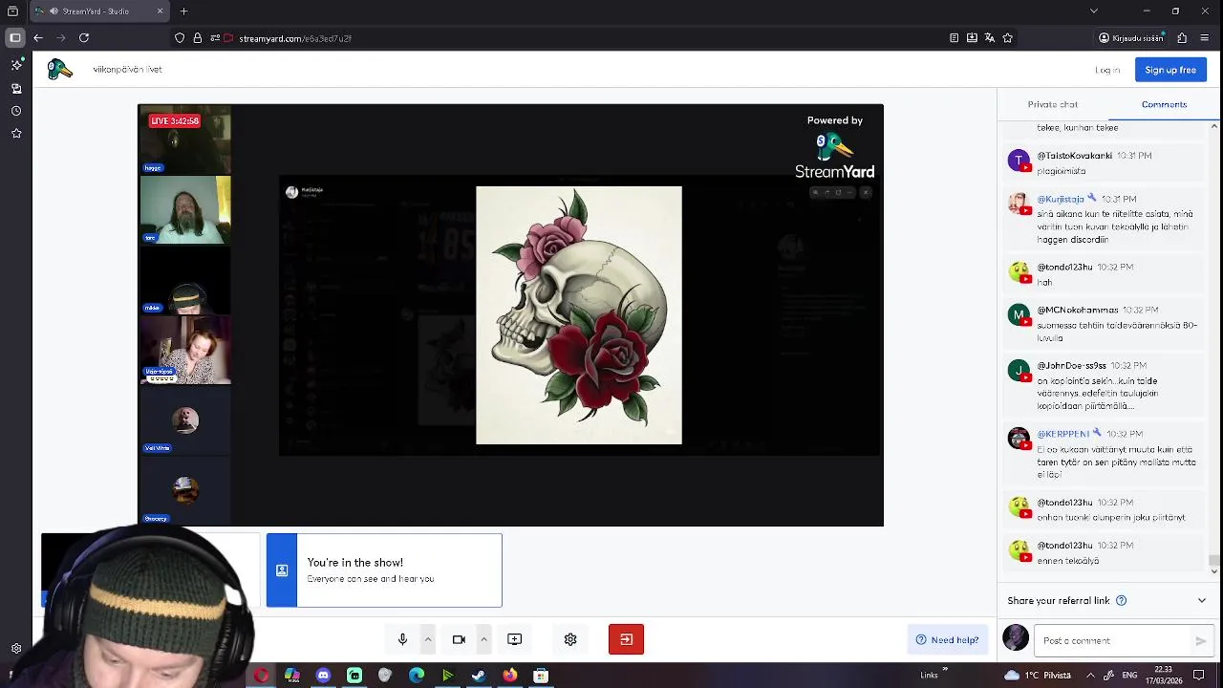Click the Log in link
Viewport: 1223px width, 688px height.
(1107, 70)
